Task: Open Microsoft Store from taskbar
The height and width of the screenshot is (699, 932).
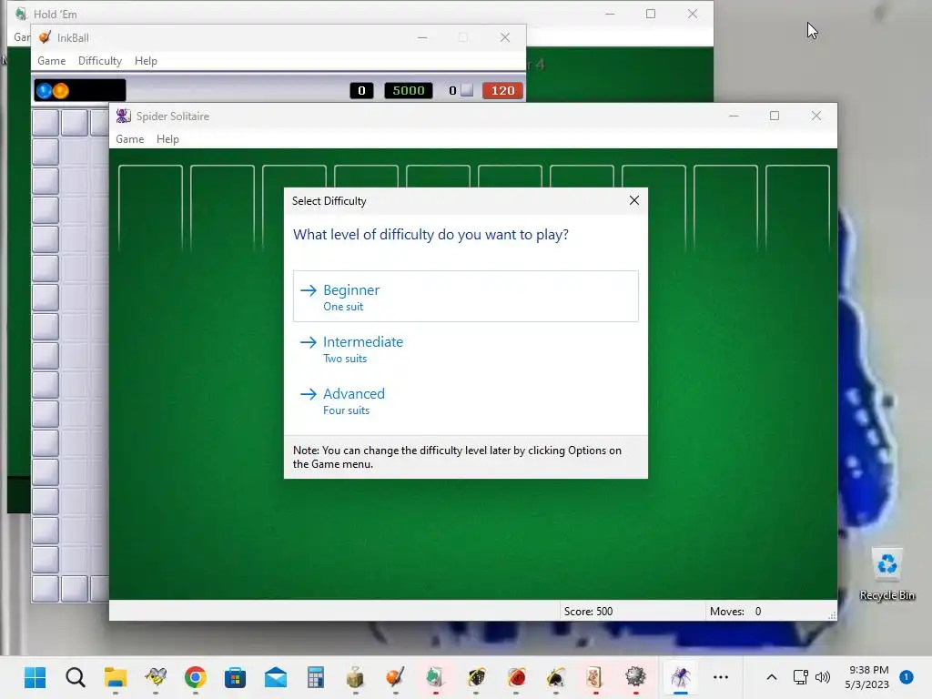Action: click(236, 677)
